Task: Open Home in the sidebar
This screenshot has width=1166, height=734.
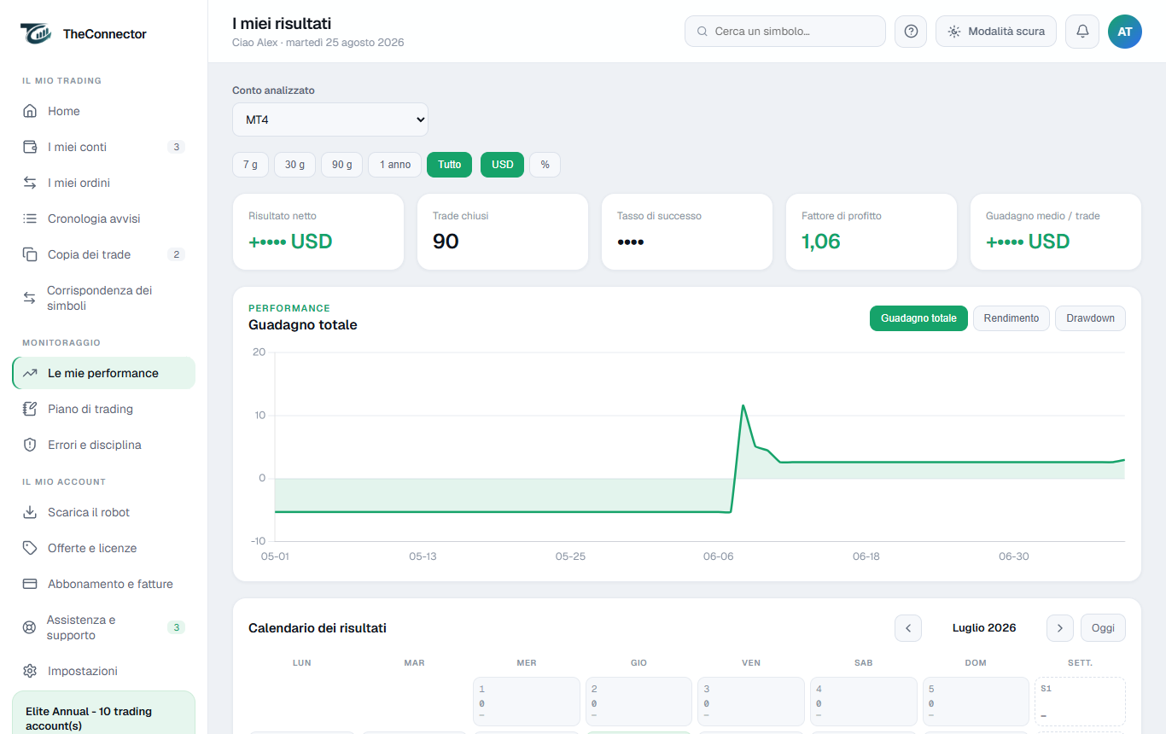Action: click(x=103, y=111)
